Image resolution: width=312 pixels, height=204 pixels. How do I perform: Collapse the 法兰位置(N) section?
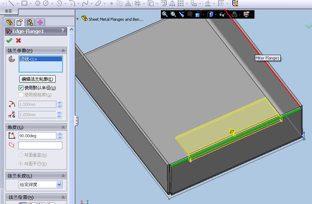click(63, 197)
